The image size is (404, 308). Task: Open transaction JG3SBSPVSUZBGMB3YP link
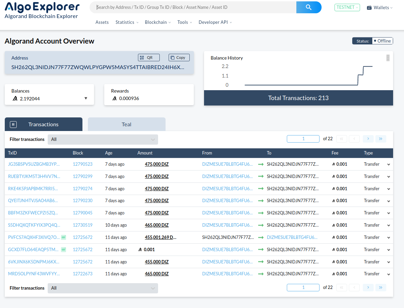(x=34, y=164)
